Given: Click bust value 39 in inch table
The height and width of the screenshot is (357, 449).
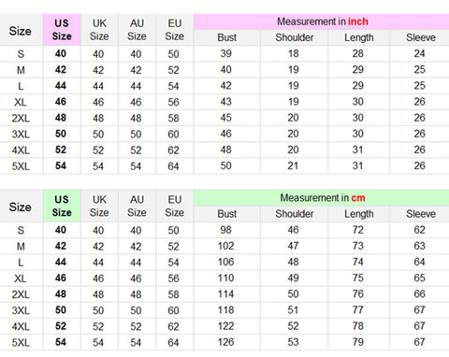Looking at the screenshot, I should pos(225,53).
